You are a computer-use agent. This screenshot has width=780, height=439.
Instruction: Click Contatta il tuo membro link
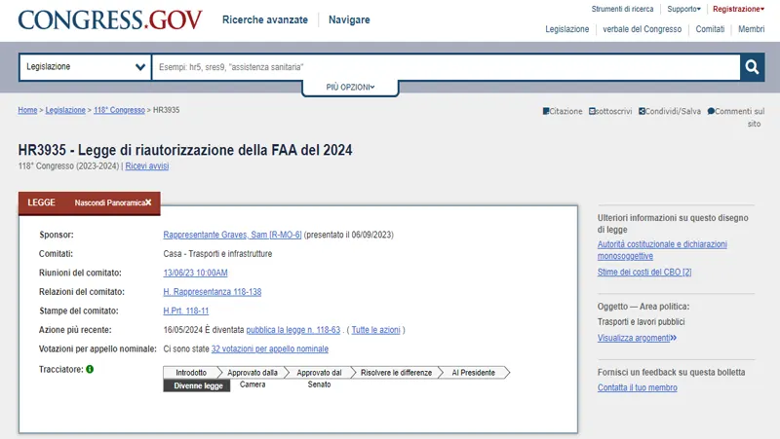[x=637, y=387]
